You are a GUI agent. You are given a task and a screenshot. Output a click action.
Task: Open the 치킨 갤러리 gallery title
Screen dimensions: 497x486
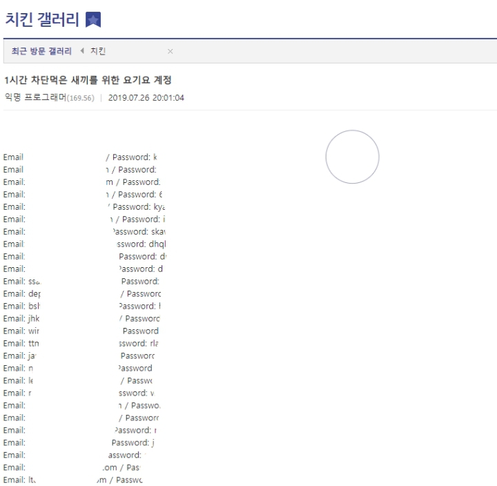click(x=42, y=19)
